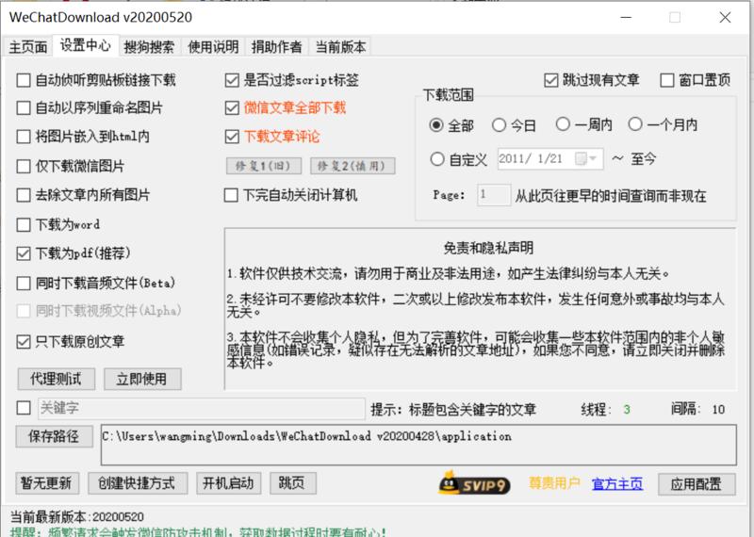
Task: Switch to the 主页面 tab
Action: 28,46
